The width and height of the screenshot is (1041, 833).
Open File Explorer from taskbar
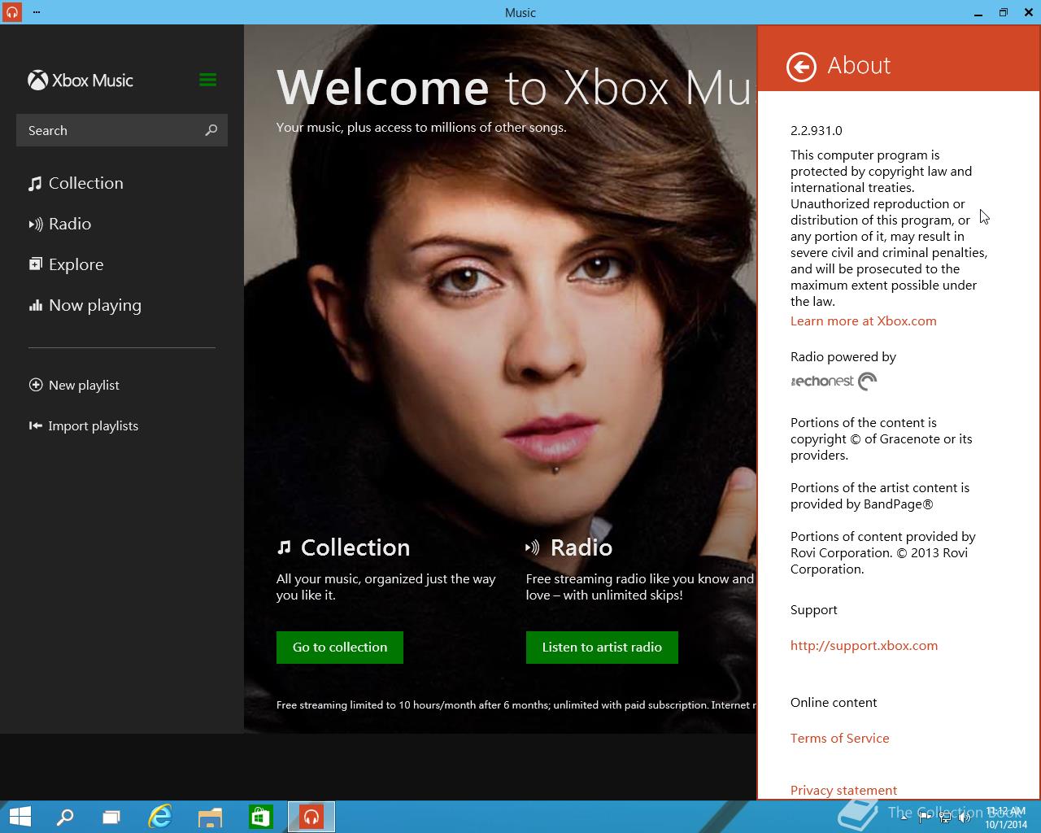pos(210,817)
